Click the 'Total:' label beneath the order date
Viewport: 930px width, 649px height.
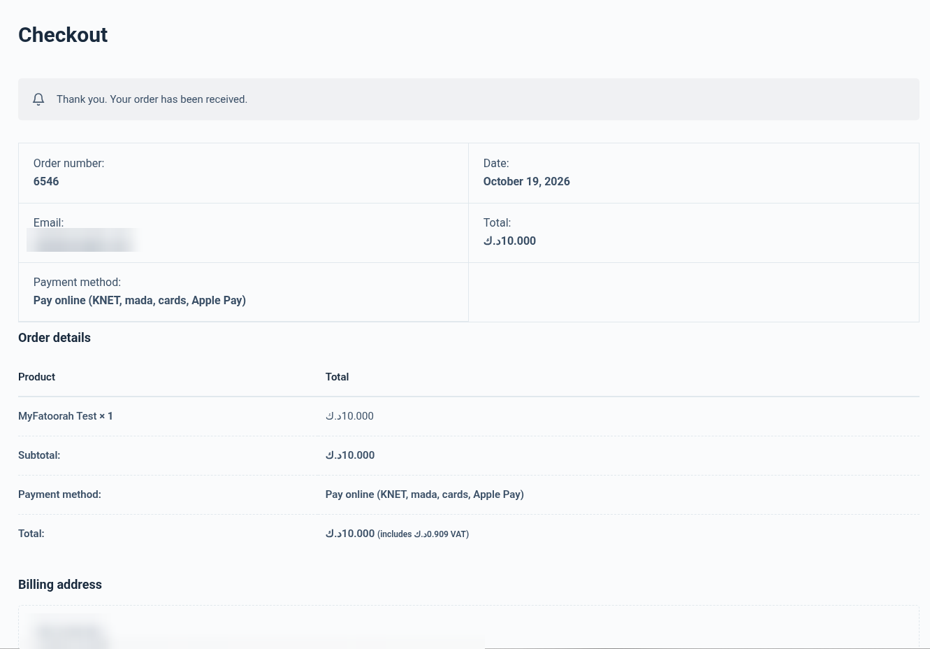pos(497,222)
